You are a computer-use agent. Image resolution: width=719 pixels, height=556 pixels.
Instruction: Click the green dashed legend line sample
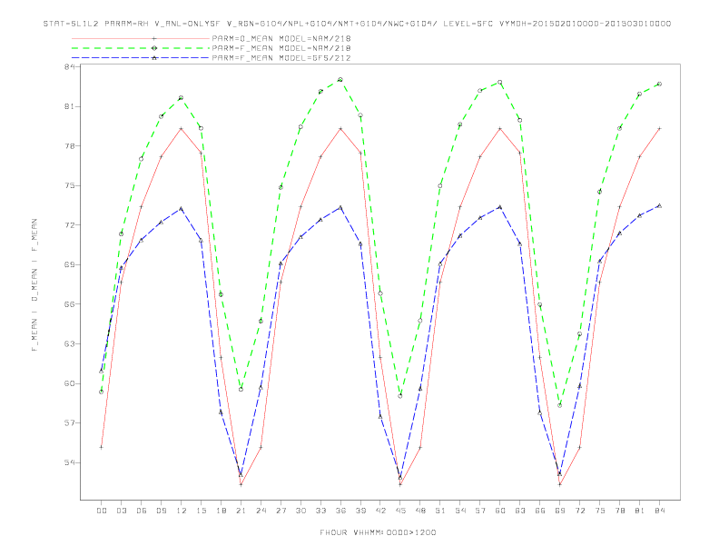tap(141, 48)
